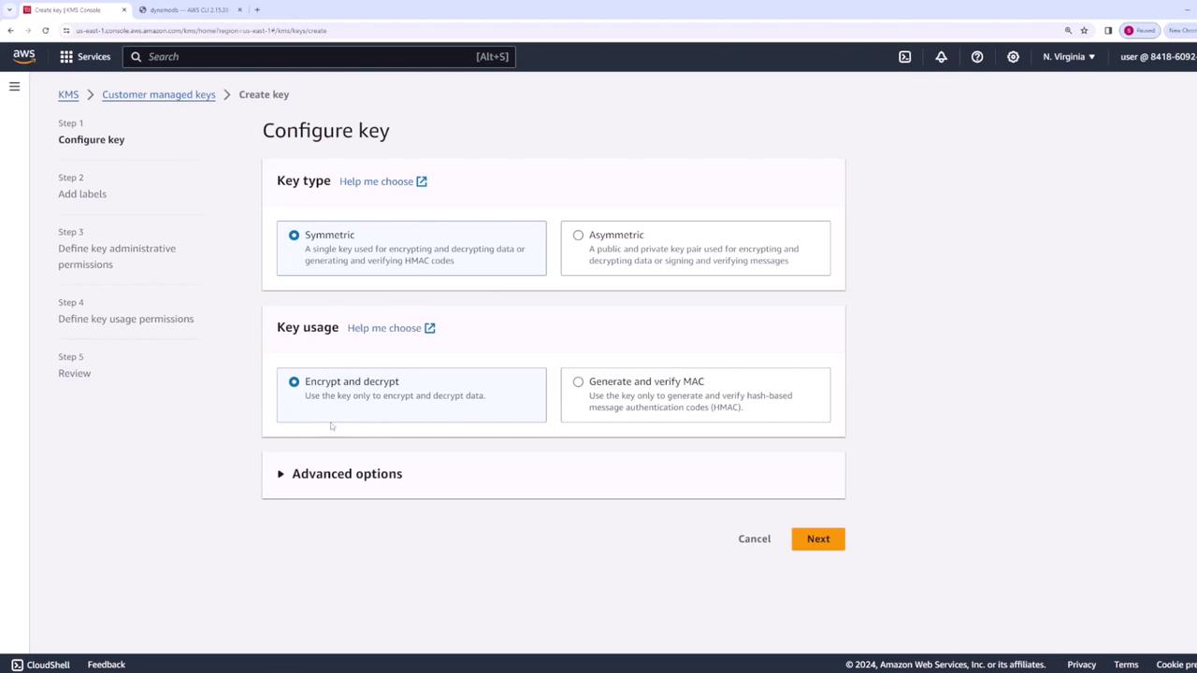Image resolution: width=1197 pixels, height=673 pixels.
Task: Toggle the hamburger side navigation menu
Action: click(x=14, y=86)
